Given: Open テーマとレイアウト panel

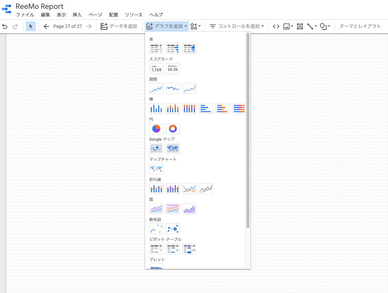Looking at the screenshot, I should click(360, 26).
